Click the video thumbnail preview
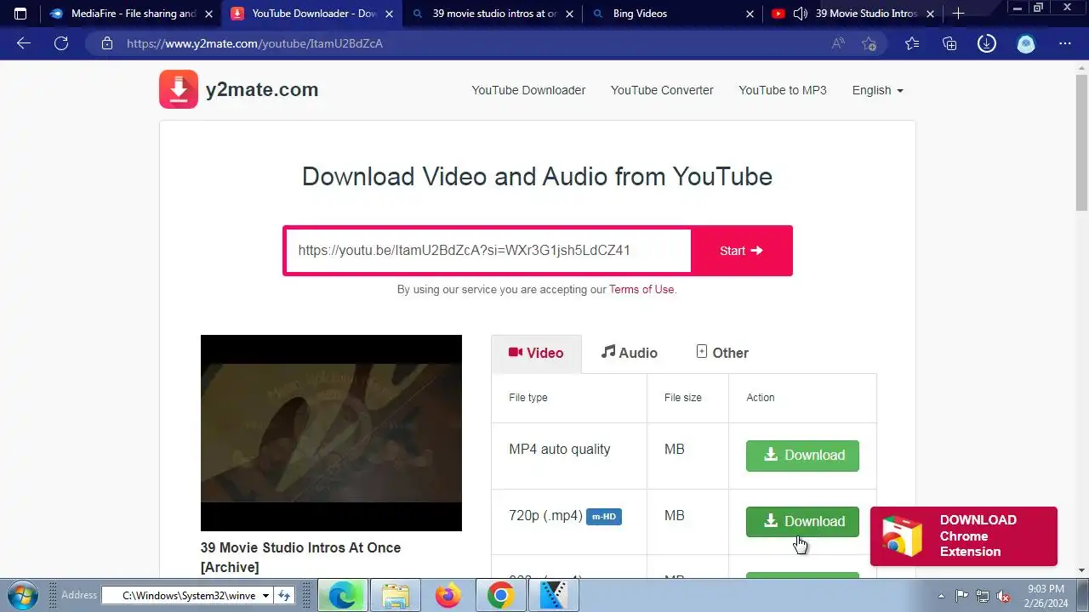Screen dimensions: 1089x612 pos(331,433)
